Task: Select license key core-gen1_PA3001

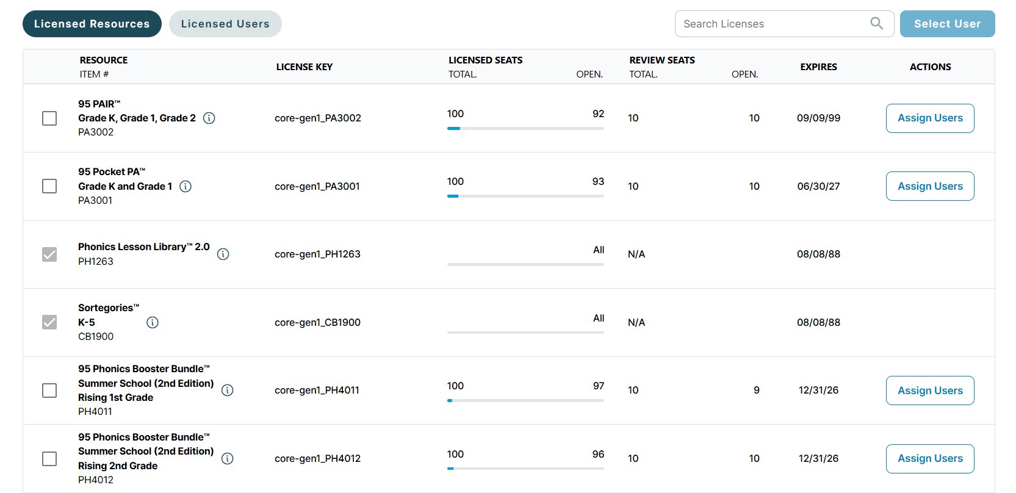Action: tap(317, 186)
